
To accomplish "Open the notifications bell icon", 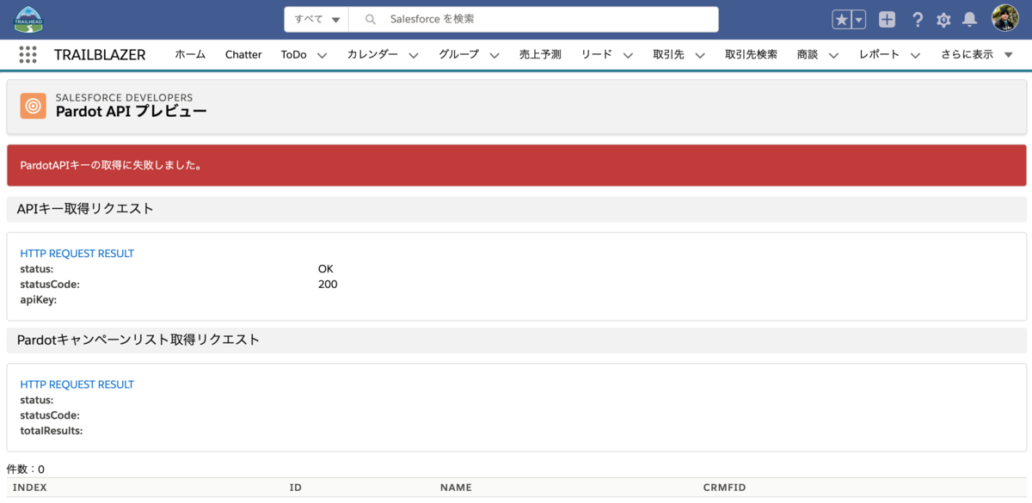I will (x=969, y=20).
